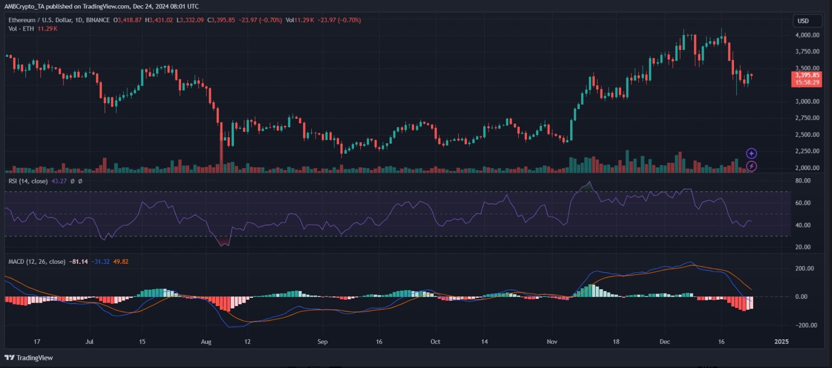Viewport: 832px width, 368px height.
Task: Click the TradingView logo at bottom left
Action: (x=29, y=358)
